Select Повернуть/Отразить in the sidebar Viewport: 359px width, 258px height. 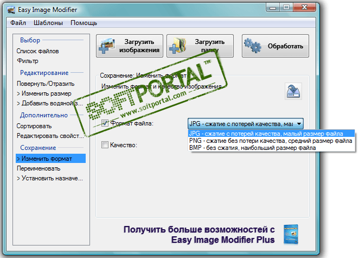click(x=46, y=84)
